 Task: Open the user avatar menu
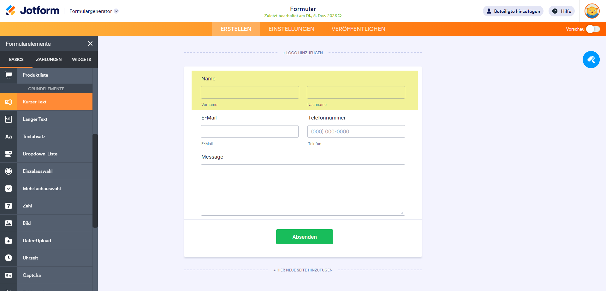[592, 11]
